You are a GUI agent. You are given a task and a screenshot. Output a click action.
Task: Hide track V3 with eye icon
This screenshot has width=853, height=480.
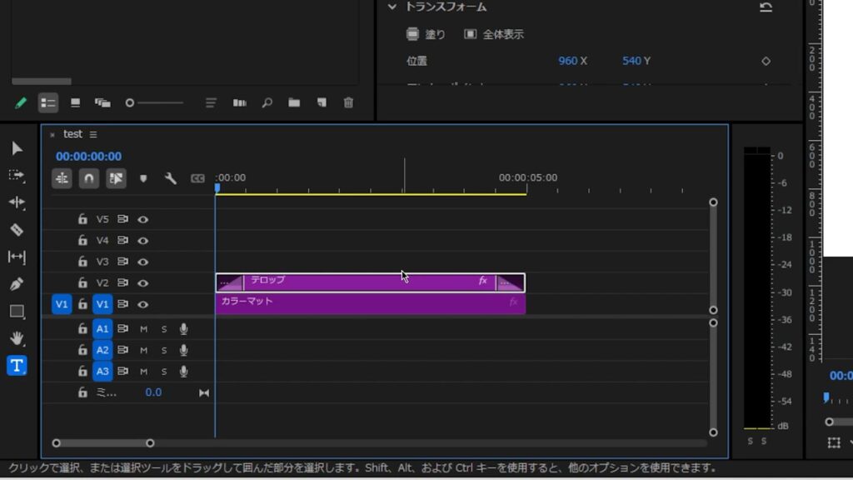[143, 262]
